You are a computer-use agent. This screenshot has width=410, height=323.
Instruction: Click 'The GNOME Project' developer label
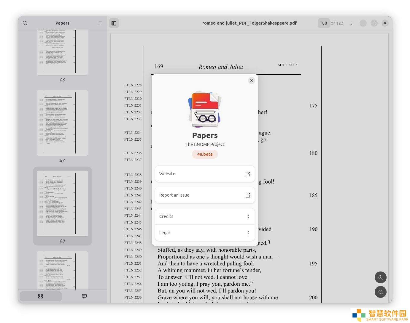click(205, 144)
